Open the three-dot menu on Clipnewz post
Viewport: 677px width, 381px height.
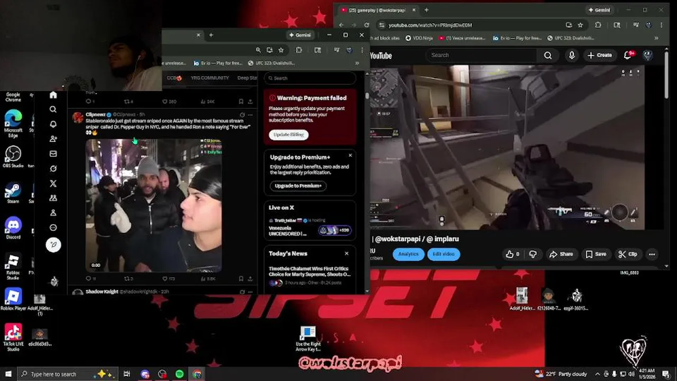pyautogui.click(x=250, y=114)
